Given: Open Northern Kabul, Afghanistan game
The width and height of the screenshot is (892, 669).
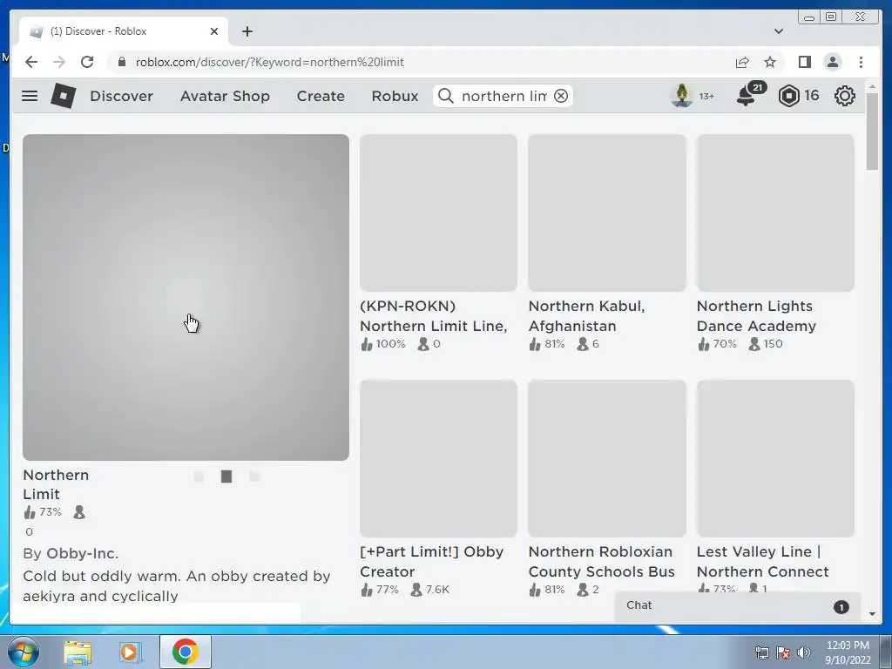Looking at the screenshot, I should click(x=586, y=315).
